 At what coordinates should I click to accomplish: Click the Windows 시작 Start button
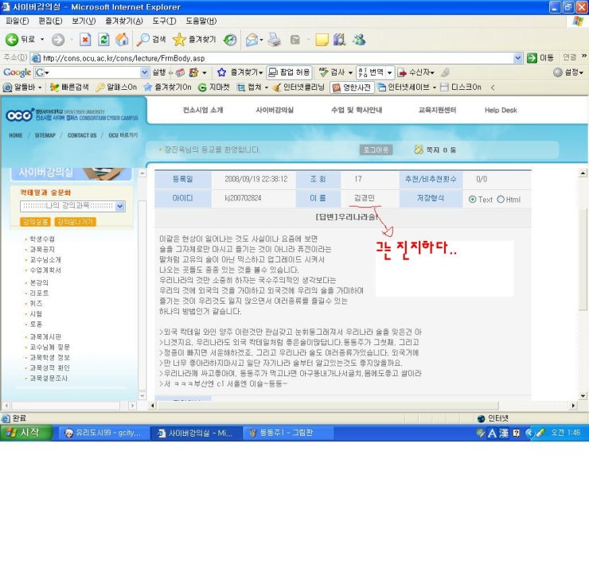[26, 433]
